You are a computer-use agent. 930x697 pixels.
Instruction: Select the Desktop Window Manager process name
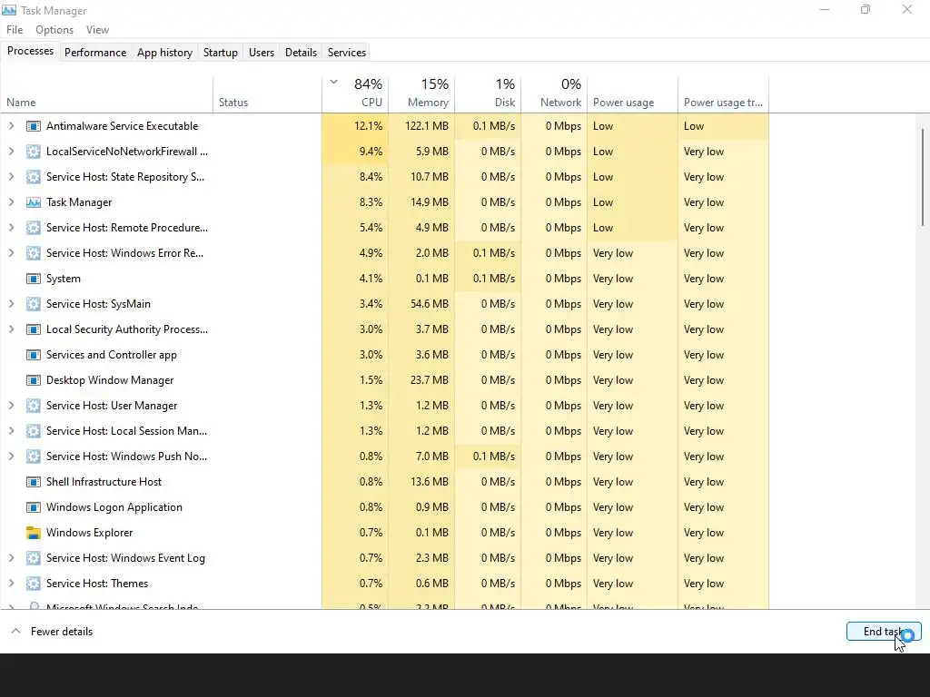click(x=110, y=380)
